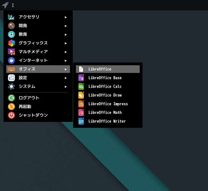Open the アクセサリ menu entry
This screenshot has height=191, width=208.
38,17
